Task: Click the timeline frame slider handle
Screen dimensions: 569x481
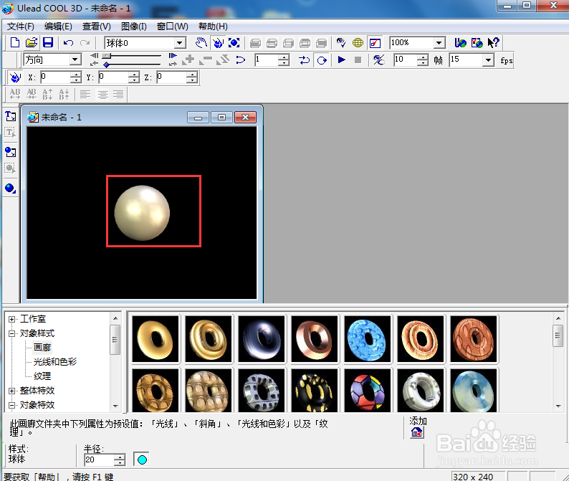Action: click(x=107, y=56)
